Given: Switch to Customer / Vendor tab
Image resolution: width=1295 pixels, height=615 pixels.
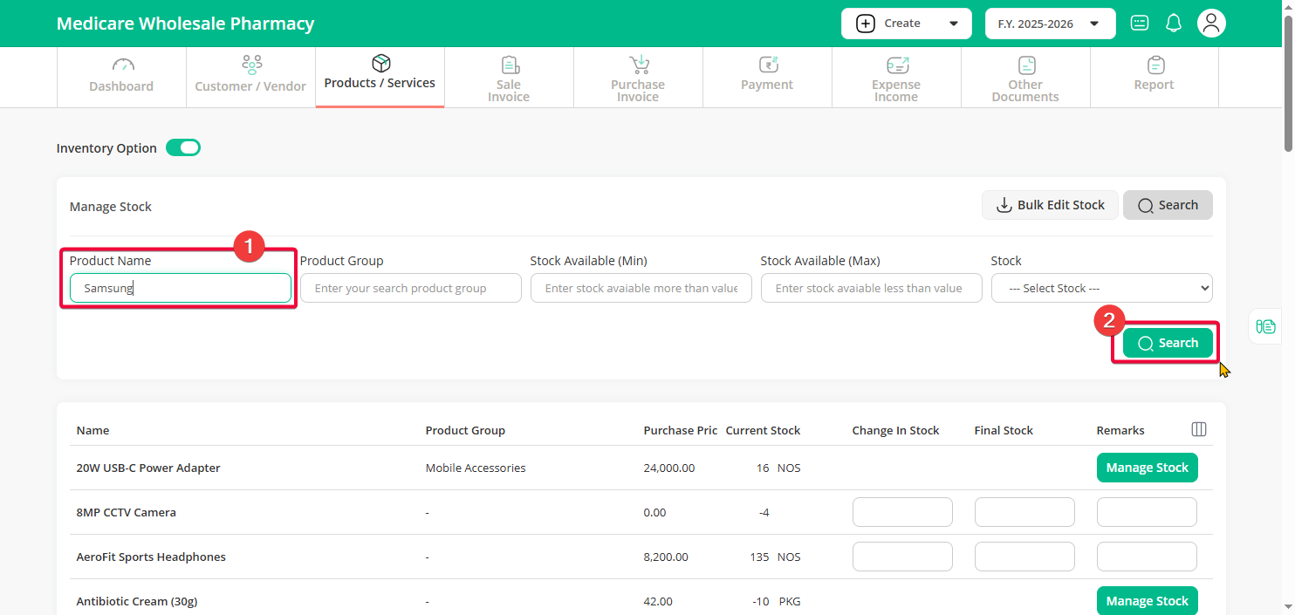Looking at the screenshot, I should 250,77.
